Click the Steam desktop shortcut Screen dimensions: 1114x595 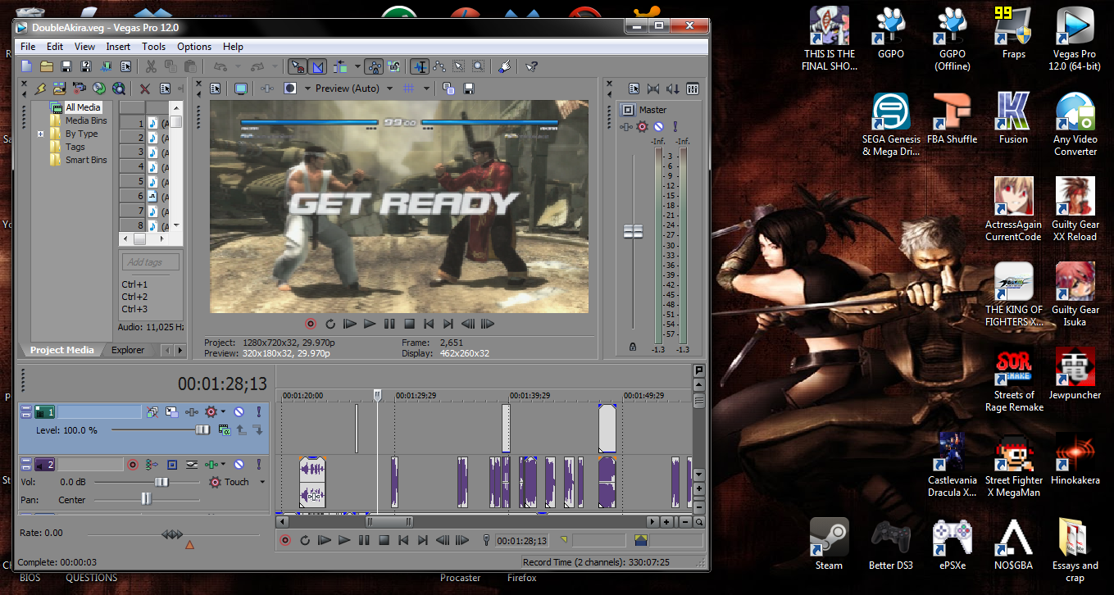point(829,544)
